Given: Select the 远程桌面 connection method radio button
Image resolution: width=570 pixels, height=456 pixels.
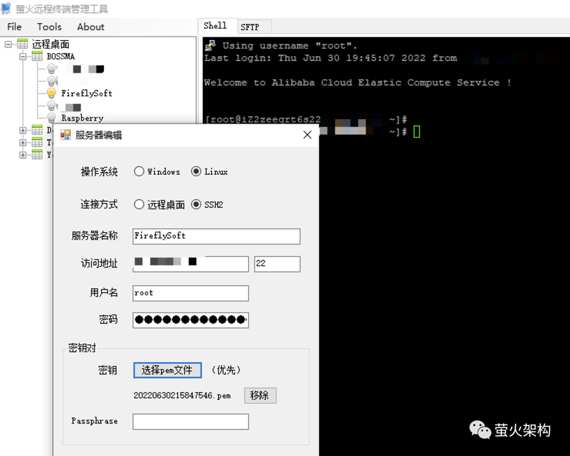Looking at the screenshot, I should pyautogui.click(x=139, y=205).
